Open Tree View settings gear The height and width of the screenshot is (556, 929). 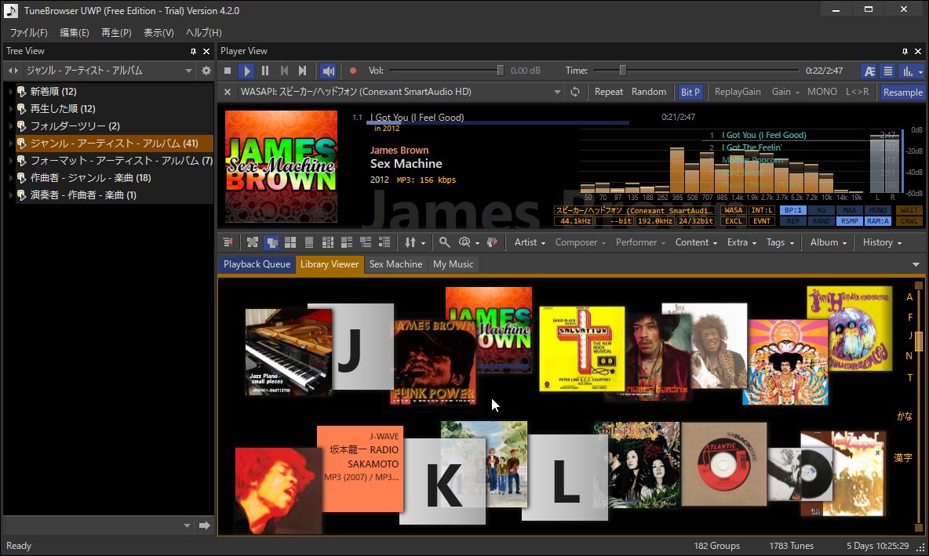click(206, 71)
